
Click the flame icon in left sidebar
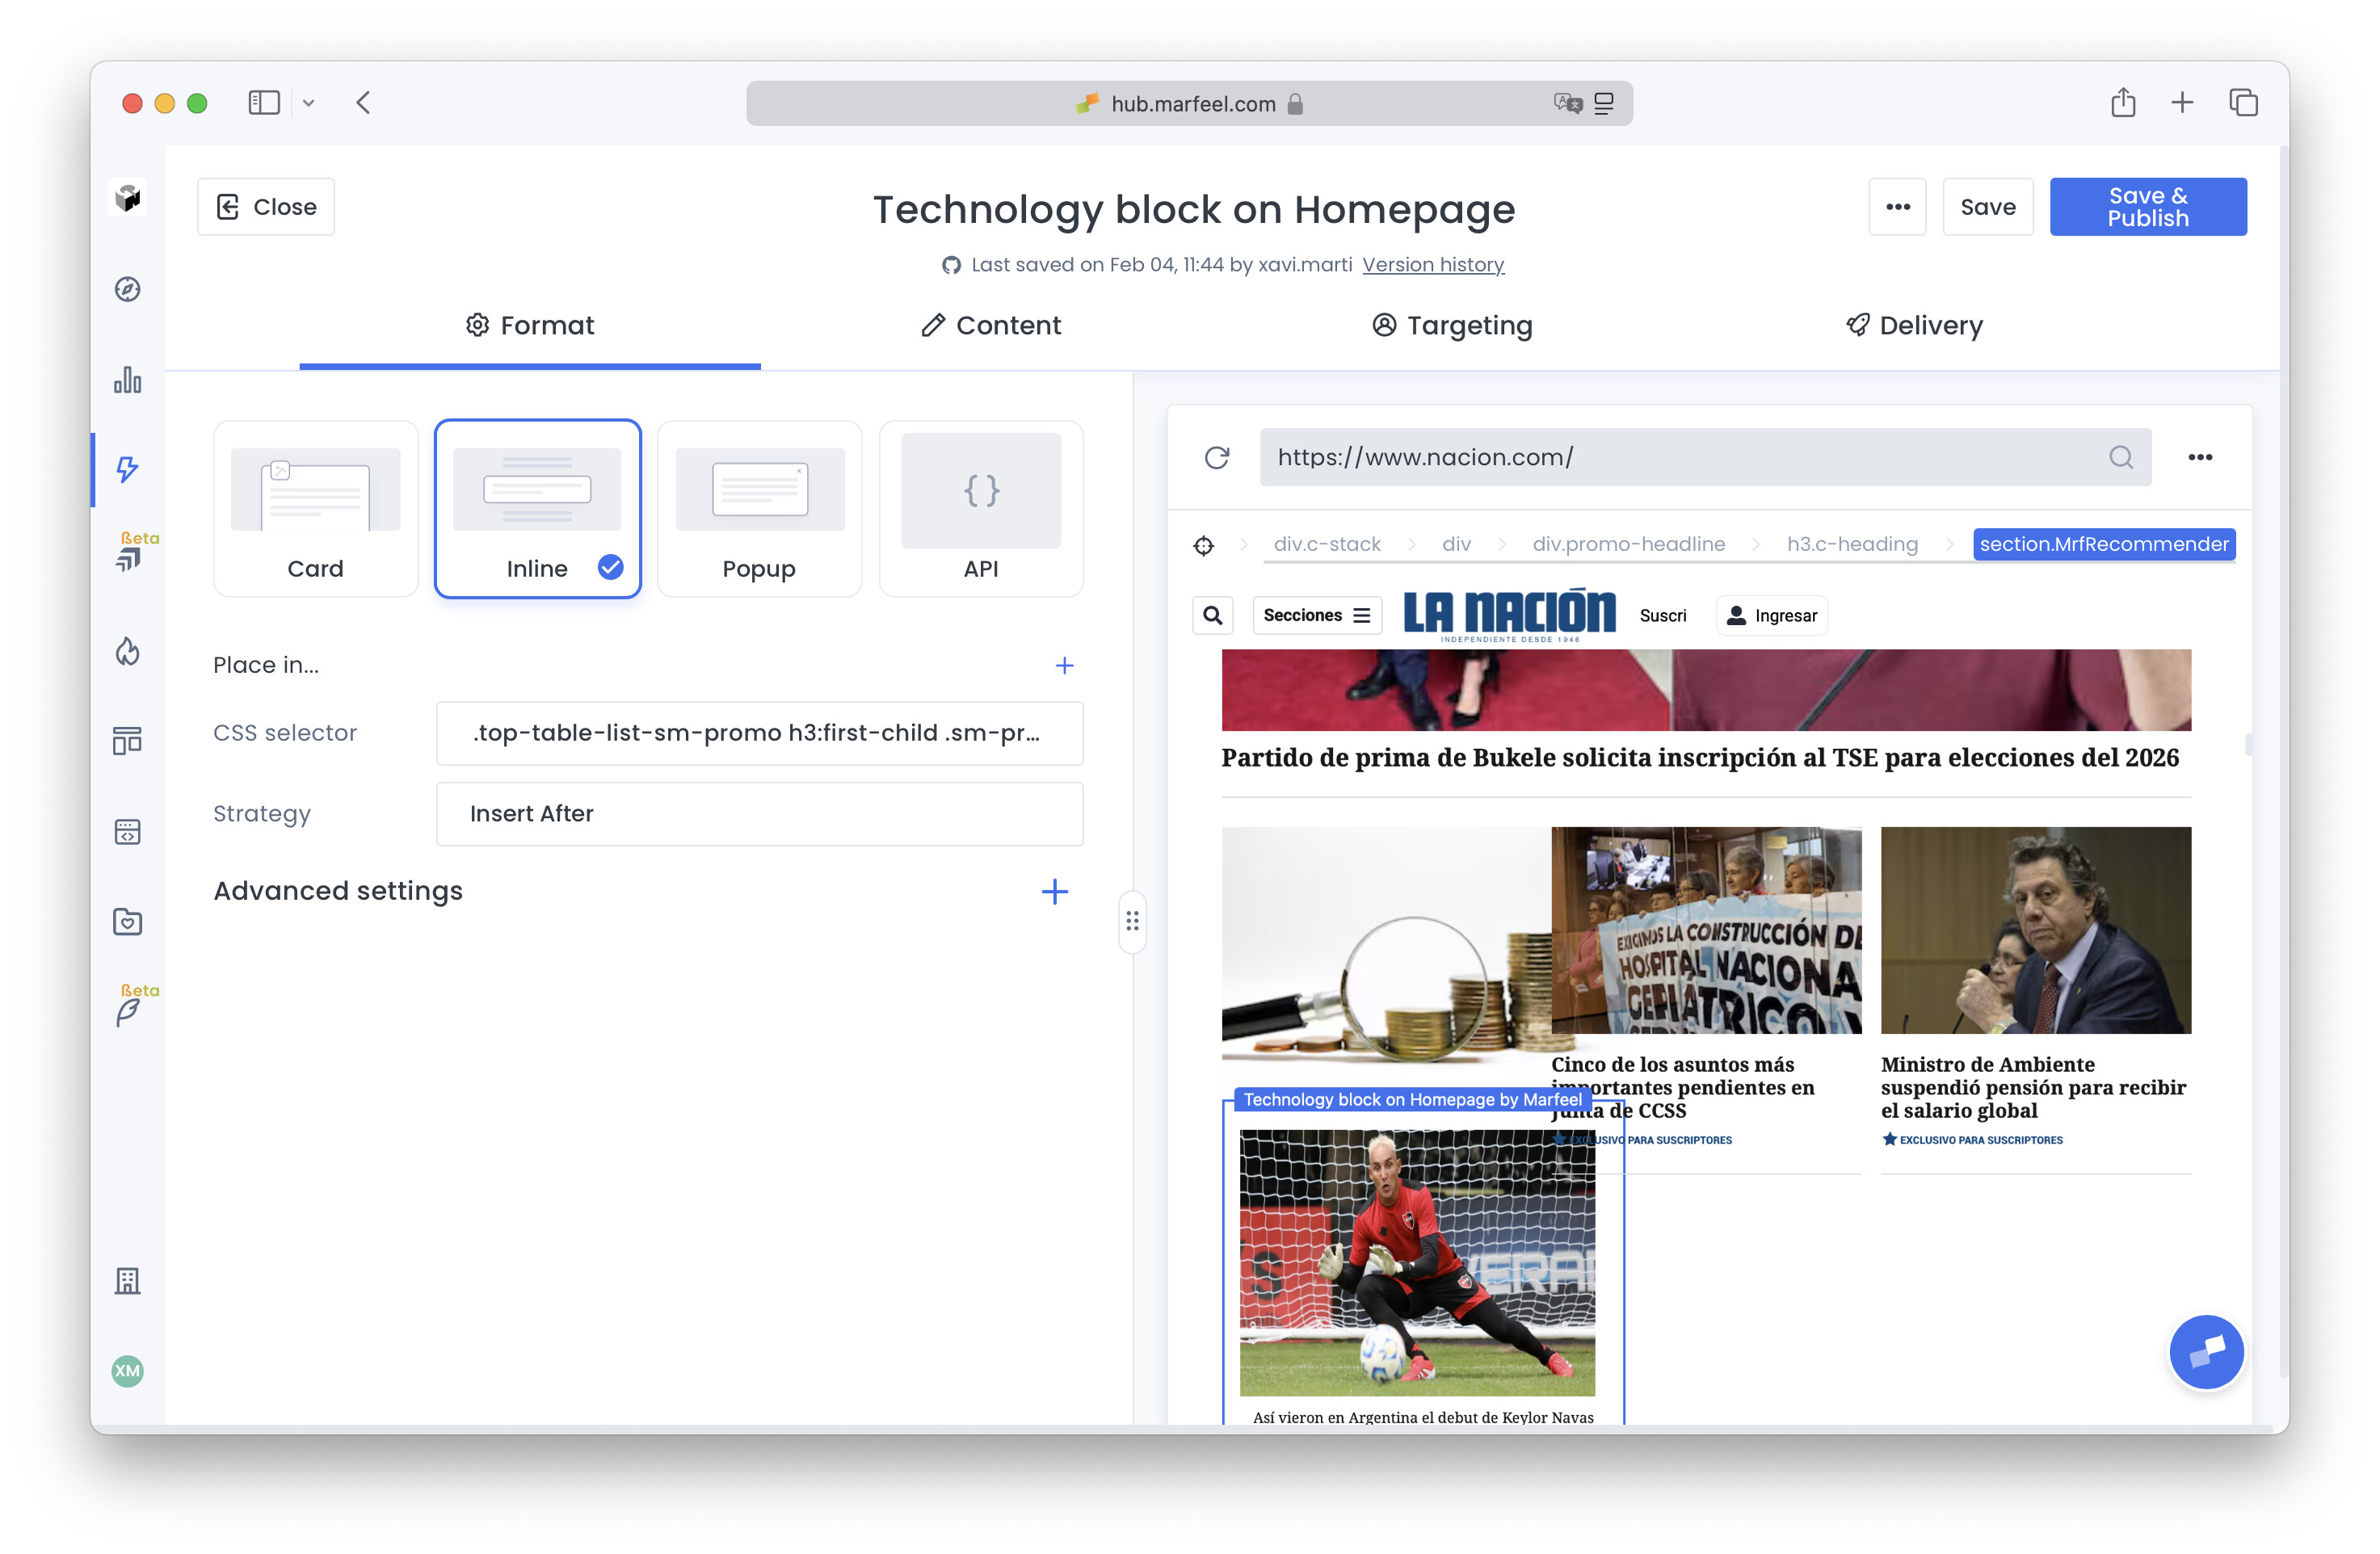coord(127,651)
